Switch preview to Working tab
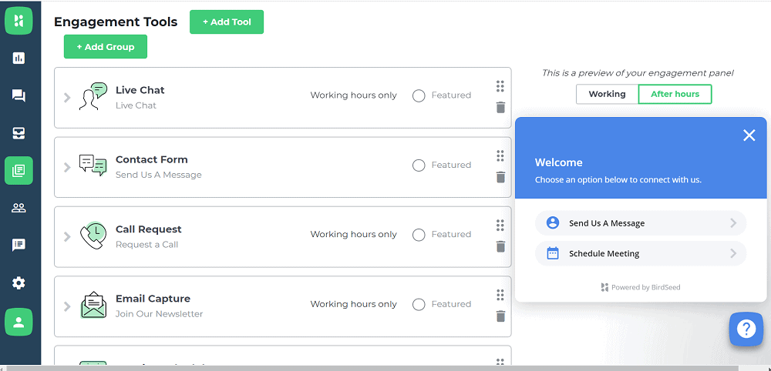The image size is (771, 371). [607, 94]
